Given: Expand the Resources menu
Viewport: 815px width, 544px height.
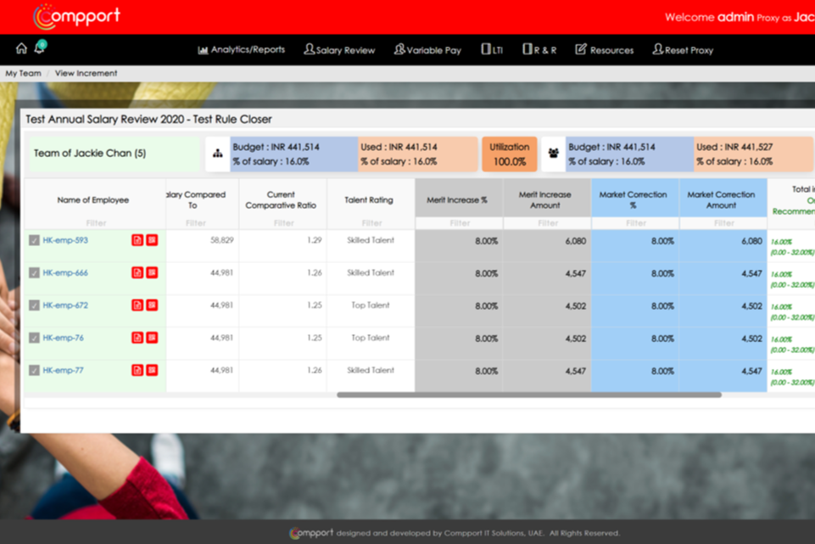Looking at the screenshot, I should (x=604, y=50).
